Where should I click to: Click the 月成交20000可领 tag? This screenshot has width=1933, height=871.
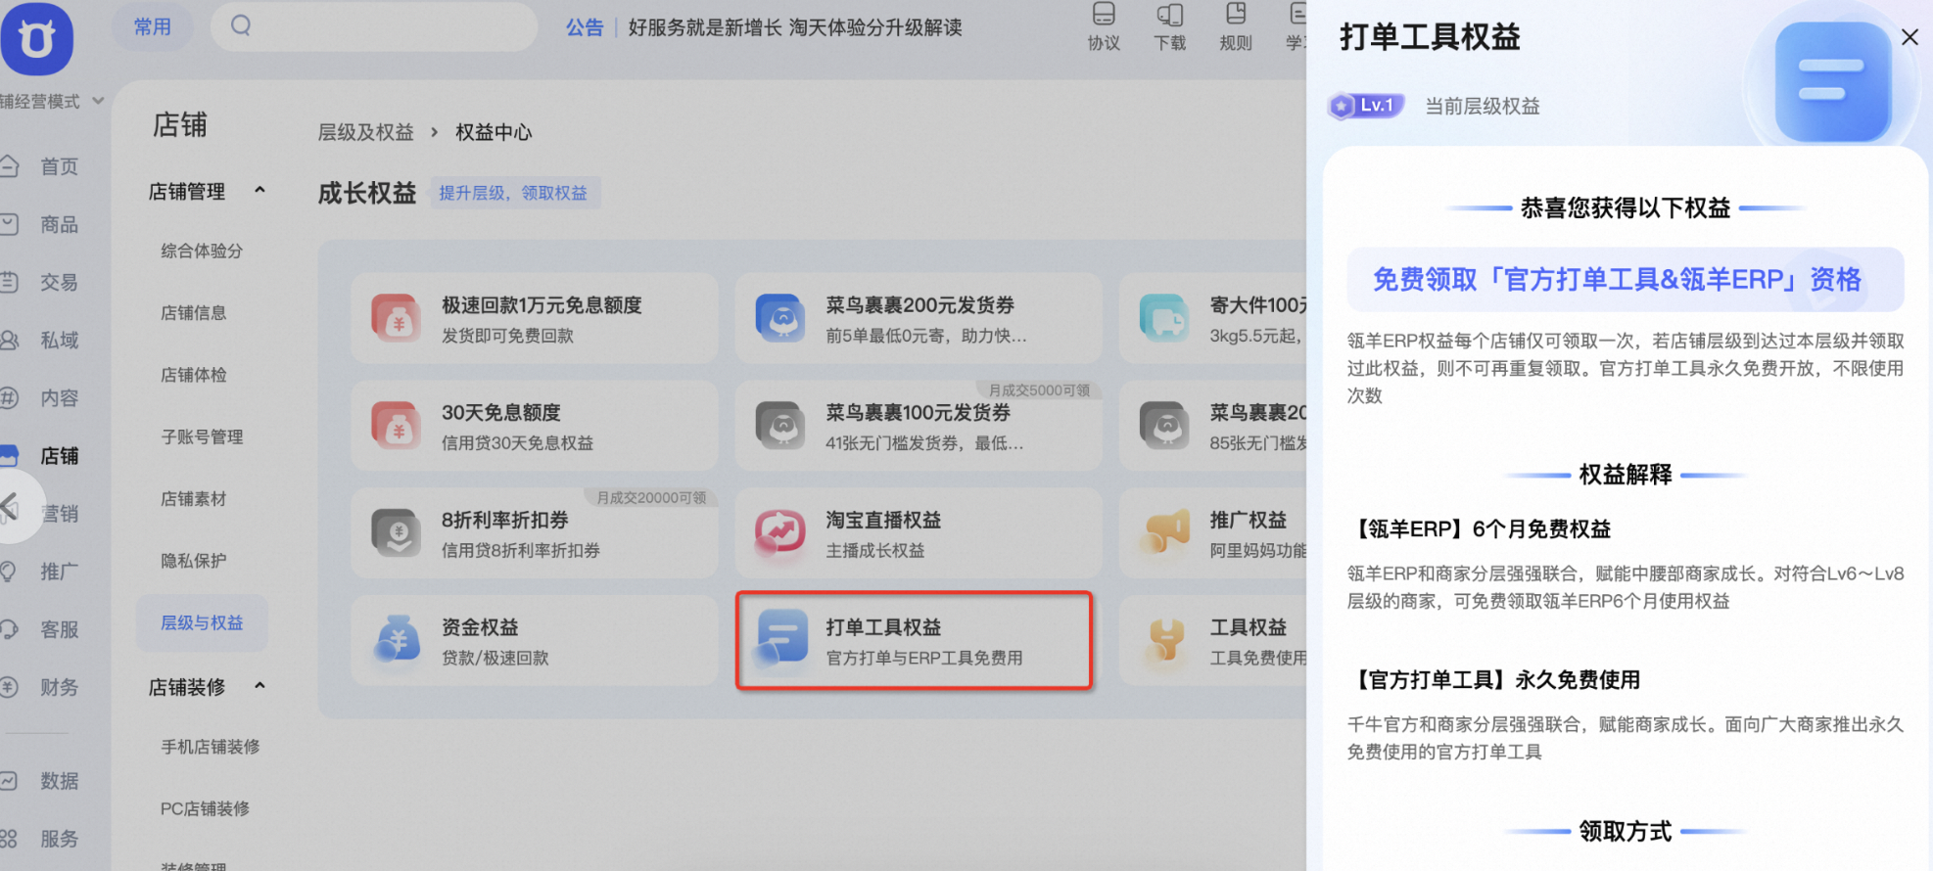point(651,497)
